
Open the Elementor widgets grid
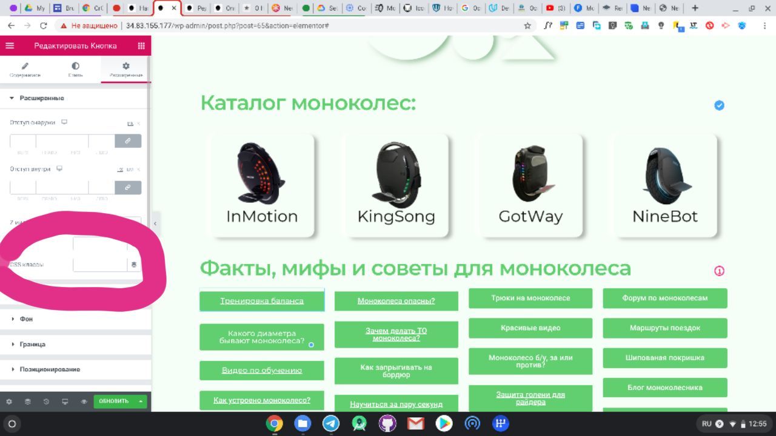click(141, 46)
